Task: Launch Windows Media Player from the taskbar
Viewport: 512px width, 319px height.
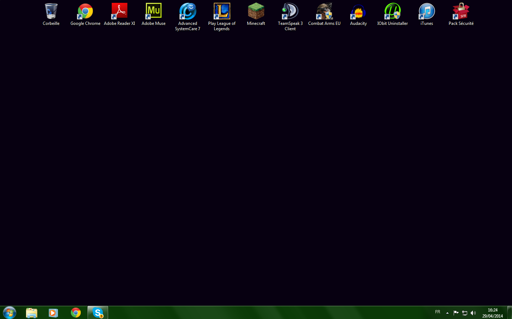Action: [x=53, y=313]
